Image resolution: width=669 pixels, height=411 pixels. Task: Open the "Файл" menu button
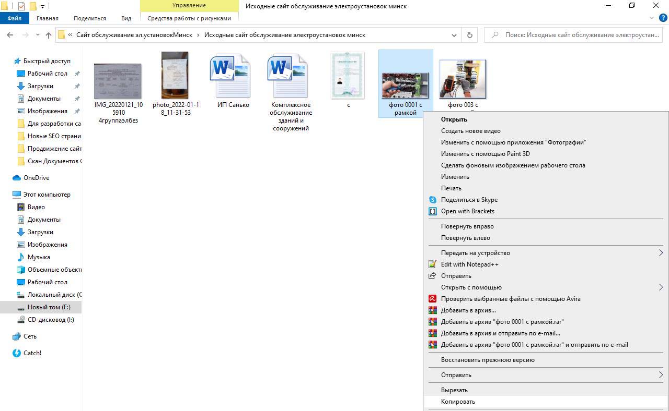click(15, 18)
